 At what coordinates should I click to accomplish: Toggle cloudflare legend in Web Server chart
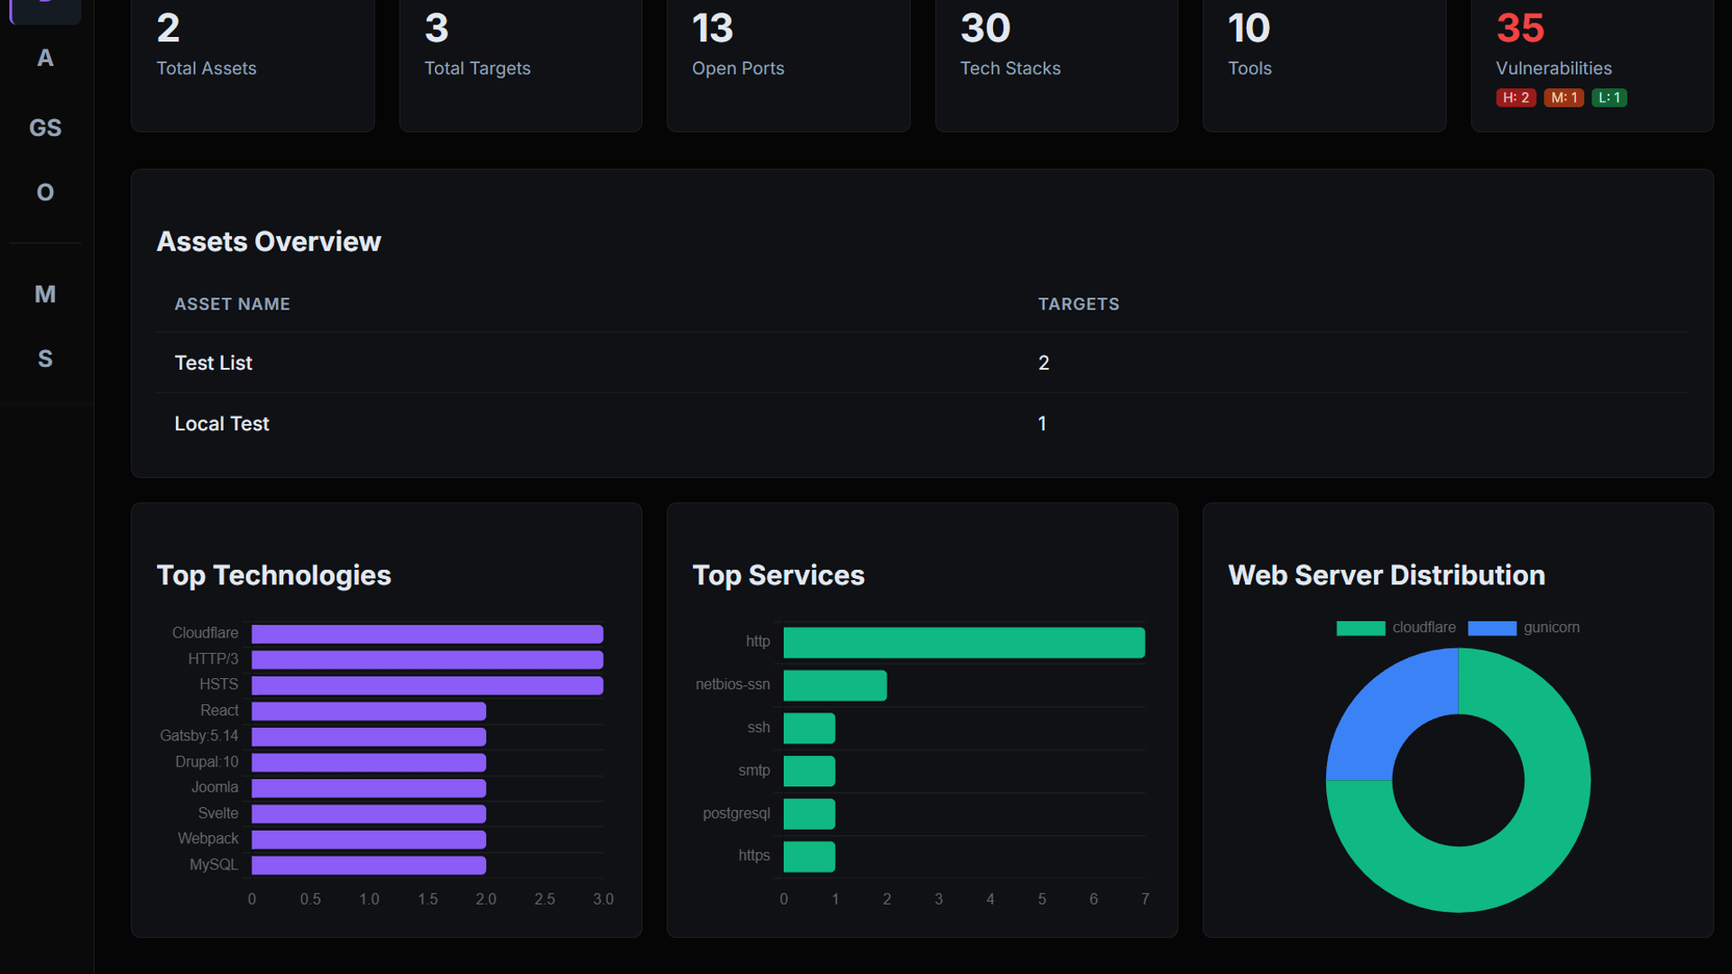(1396, 628)
